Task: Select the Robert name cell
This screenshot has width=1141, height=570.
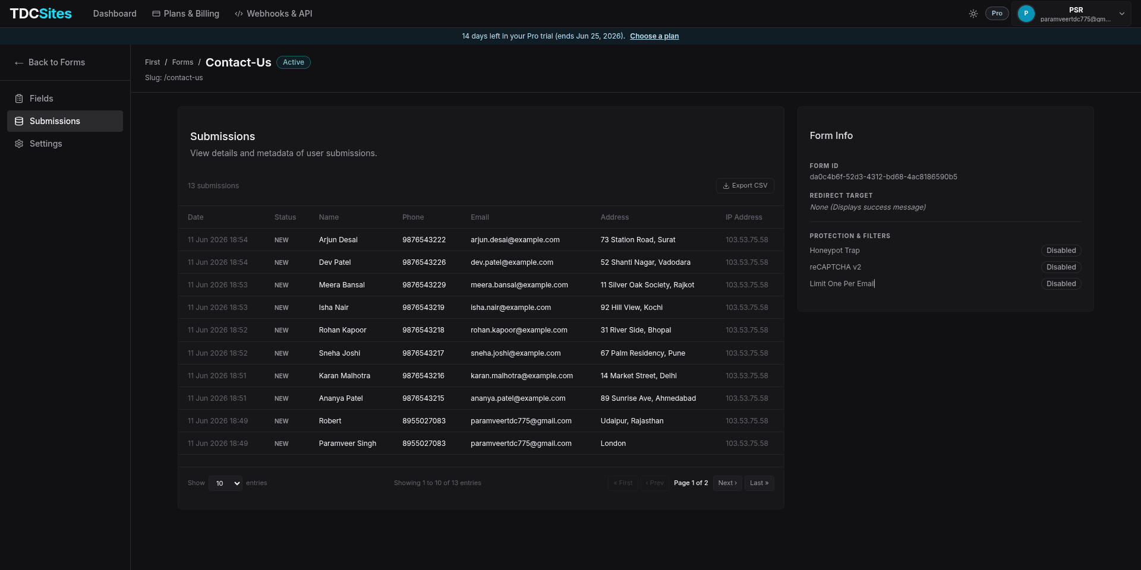Action: pyautogui.click(x=330, y=421)
